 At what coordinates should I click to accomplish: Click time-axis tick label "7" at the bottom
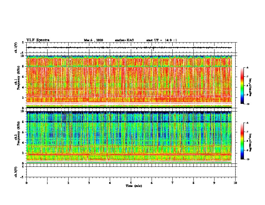(173, 183)
